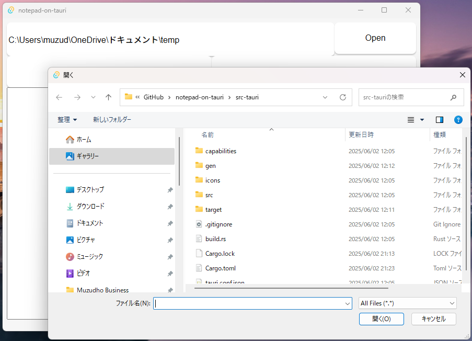The height and width of the screenshot is (341, 472).
Task: Click pin icon next to ダウンロード
Action: [170, 207]
